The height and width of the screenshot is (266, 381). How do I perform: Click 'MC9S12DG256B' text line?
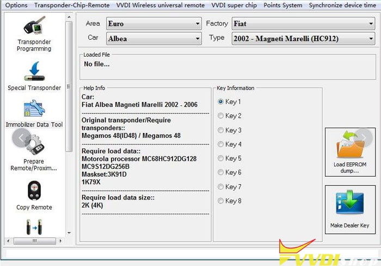pyautogui.click(x=106, y=167)
